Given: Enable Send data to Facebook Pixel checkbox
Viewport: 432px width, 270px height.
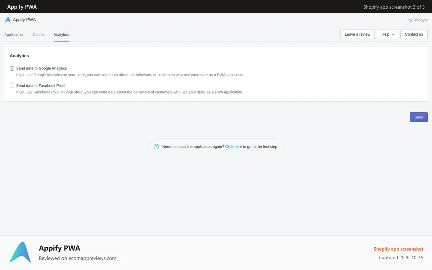Looking at the screenshot, I should tap(12, 86).
